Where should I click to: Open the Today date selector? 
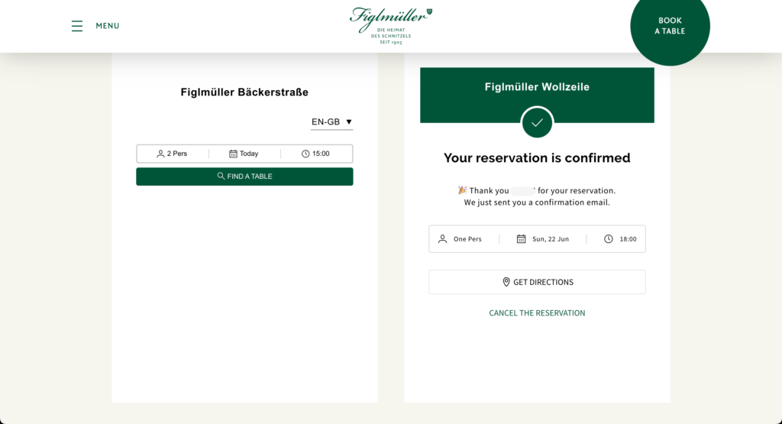click(x=244, y=154)
